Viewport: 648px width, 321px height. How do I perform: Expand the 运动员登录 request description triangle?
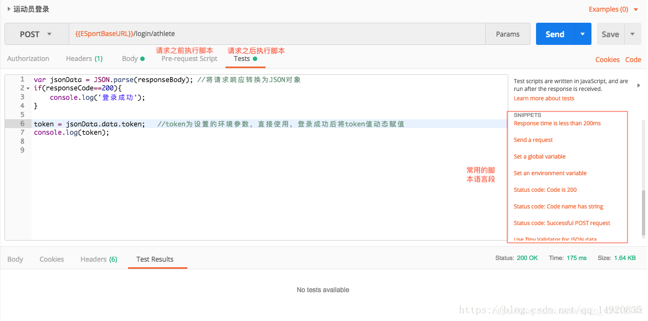[x=9, y=9]
